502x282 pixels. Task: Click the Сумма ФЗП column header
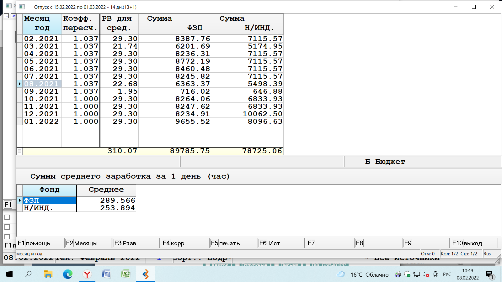click(175, 24)
